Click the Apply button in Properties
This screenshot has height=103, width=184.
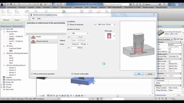tap(179, 95)
